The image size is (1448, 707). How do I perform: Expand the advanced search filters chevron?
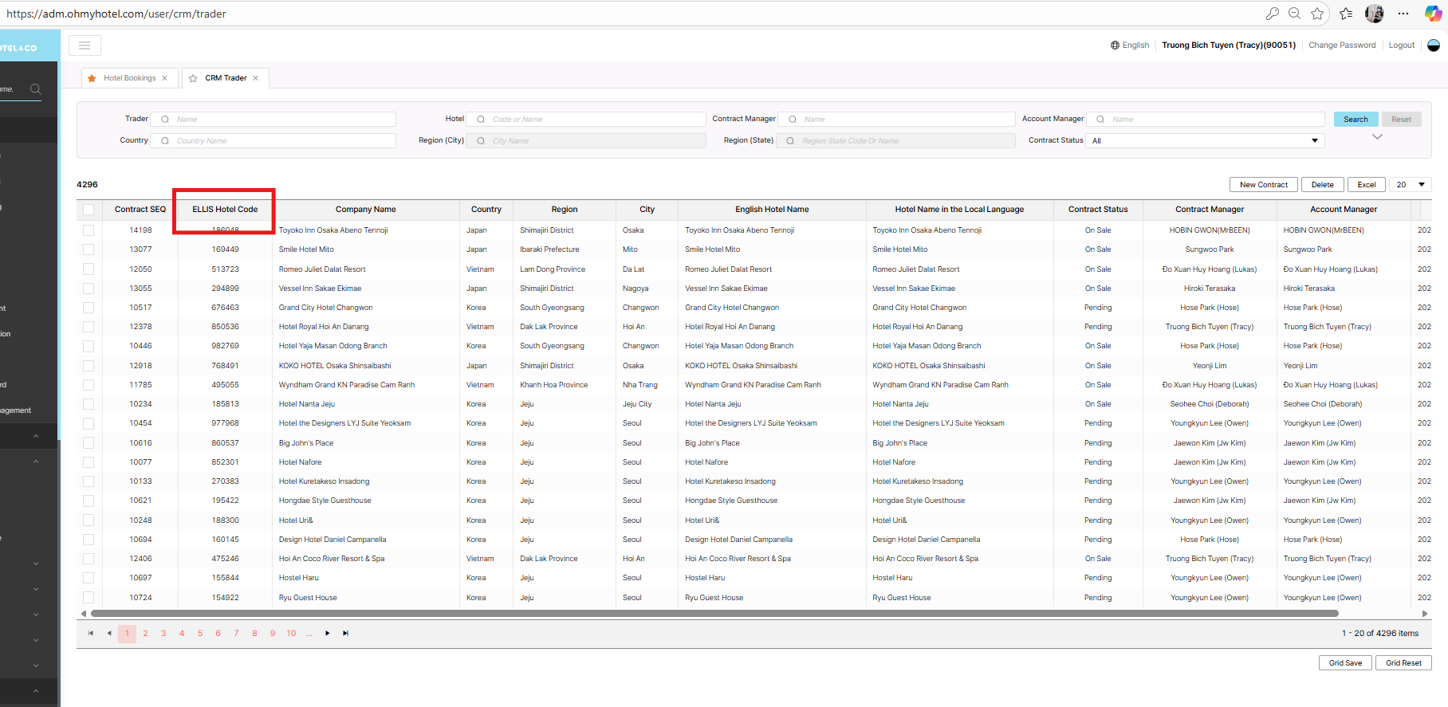[x=1377, y=137]
